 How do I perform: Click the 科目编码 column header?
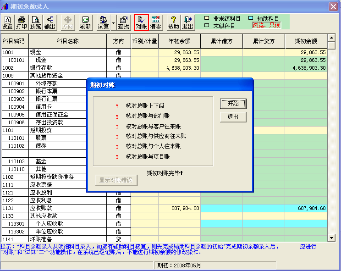15,41
